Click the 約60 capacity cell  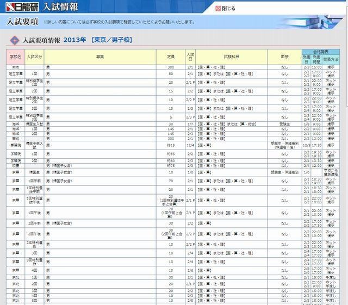tap(171, 161)
